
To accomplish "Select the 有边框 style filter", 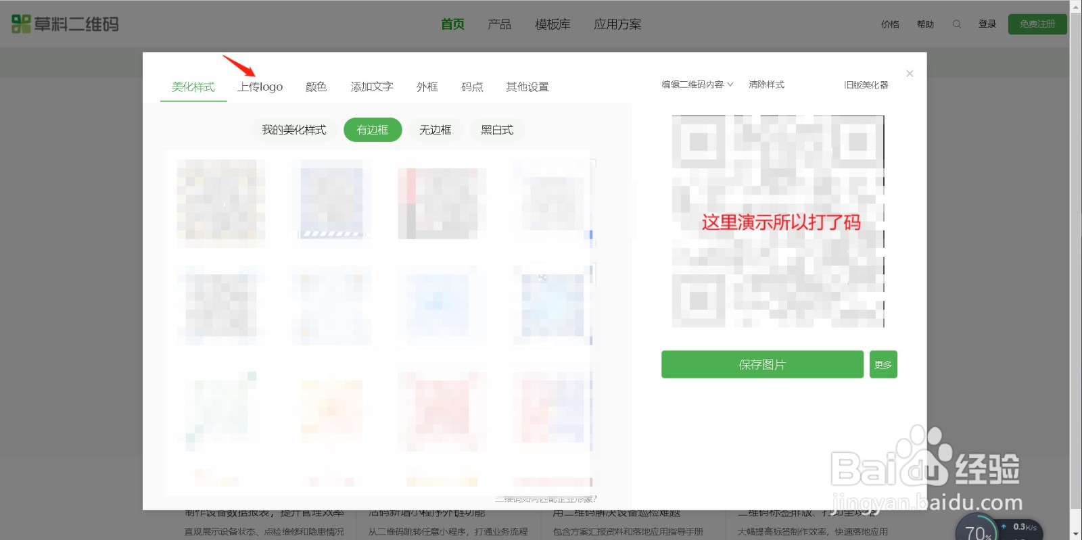I will [x=373, y=130].
